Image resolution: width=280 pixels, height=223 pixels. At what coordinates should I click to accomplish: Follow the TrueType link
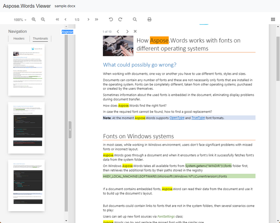[198, 118]
